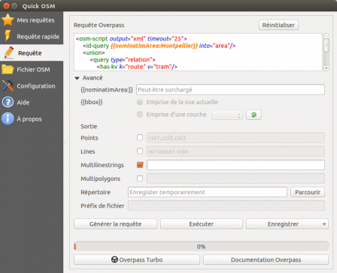Click the info icon for À propos
The width and height of the screenshot is (337, 273).
pyautogui.click(x=8, y=118)
